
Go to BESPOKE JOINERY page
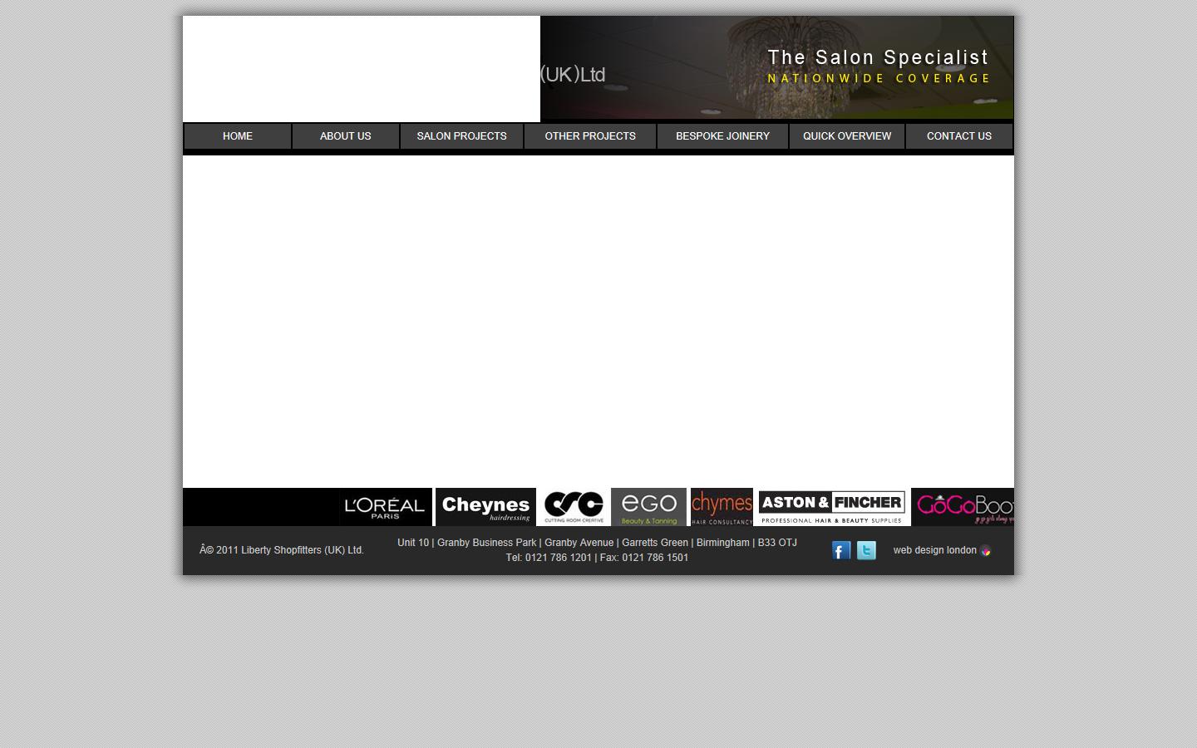coord(722,135)
